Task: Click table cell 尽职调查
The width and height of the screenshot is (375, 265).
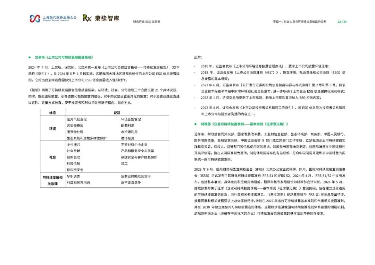Action: [73, 176]
